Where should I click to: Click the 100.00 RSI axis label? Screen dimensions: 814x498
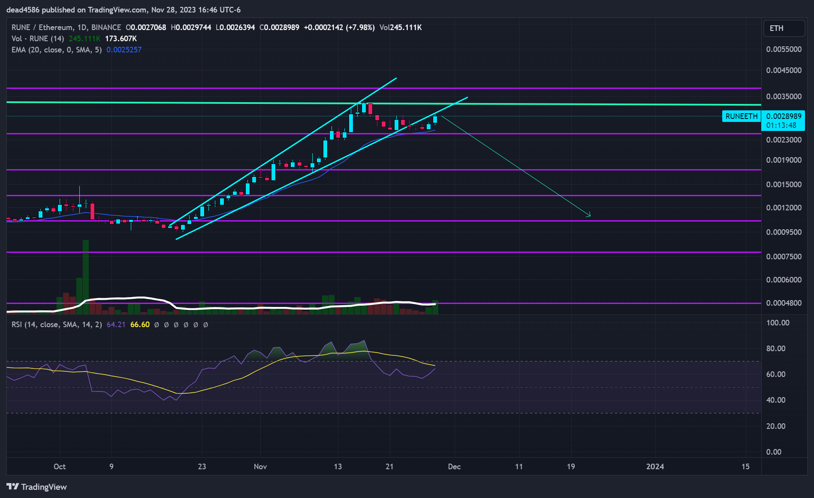[x=778, y=323]
